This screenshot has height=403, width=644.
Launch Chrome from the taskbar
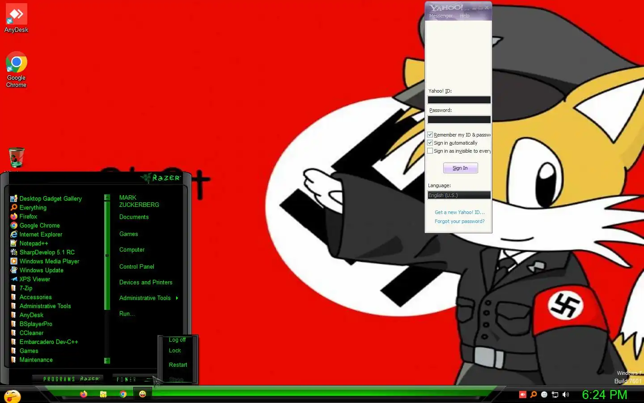[x=123, y=394]
